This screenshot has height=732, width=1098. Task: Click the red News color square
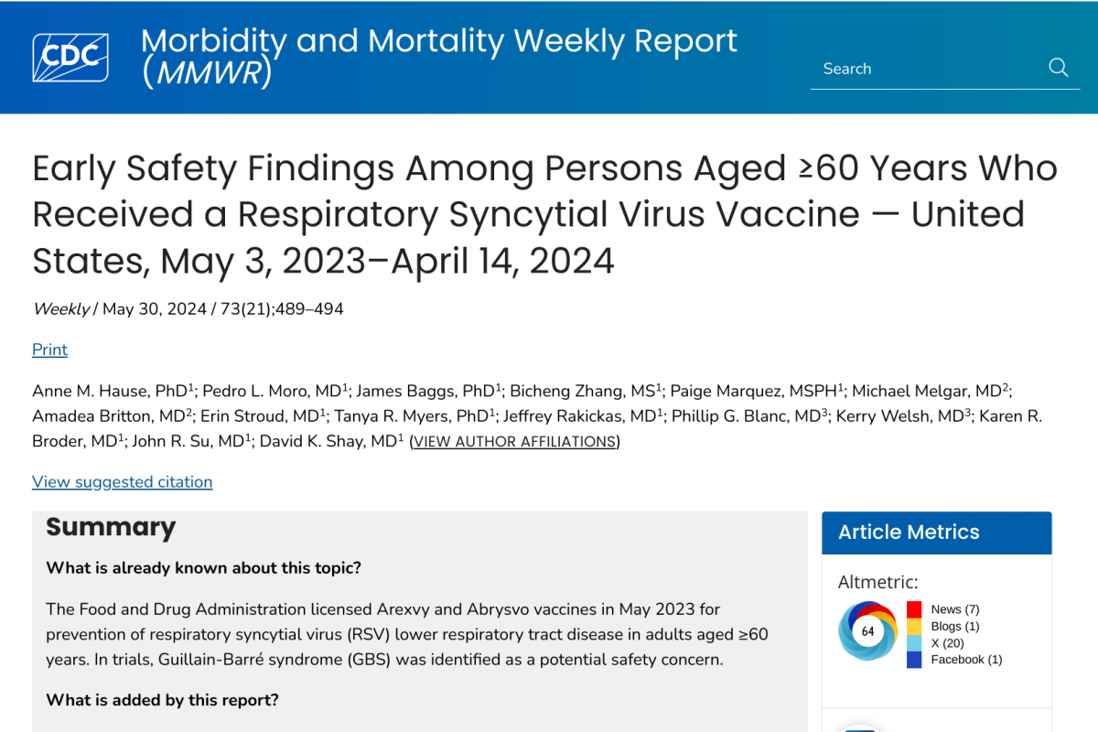point(914,609)
